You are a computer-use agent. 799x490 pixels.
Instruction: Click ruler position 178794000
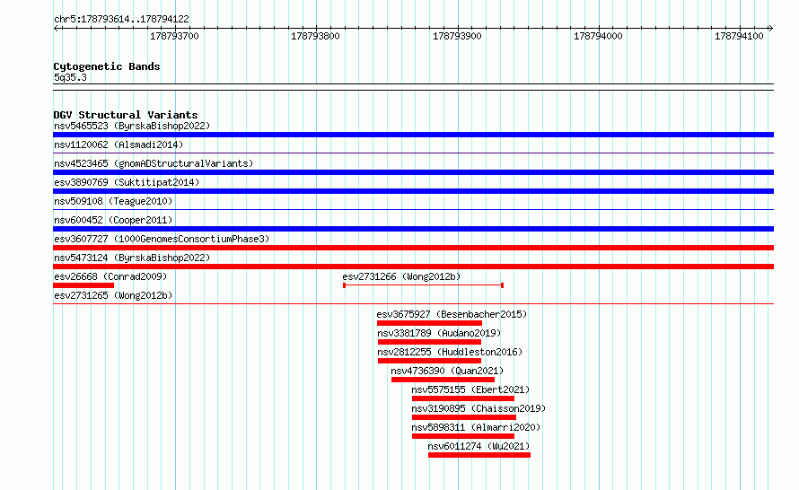[598, 36]
